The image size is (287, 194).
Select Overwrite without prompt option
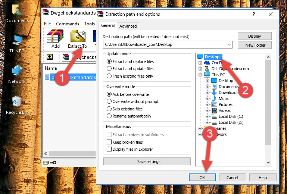pyautogui.click(x=109, y=101)
